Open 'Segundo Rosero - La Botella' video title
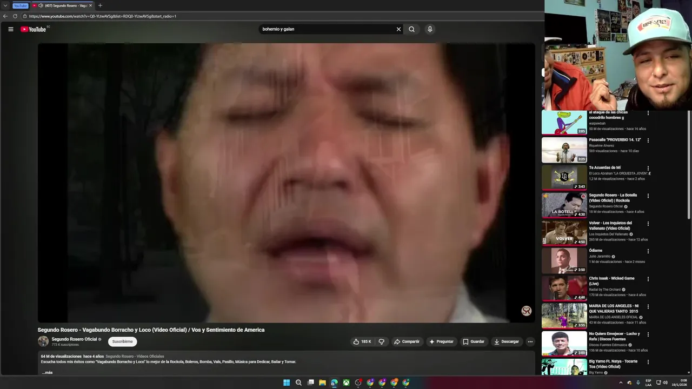Image resolution: width=692 pixels, height=389 pixels. pos(613,198)
